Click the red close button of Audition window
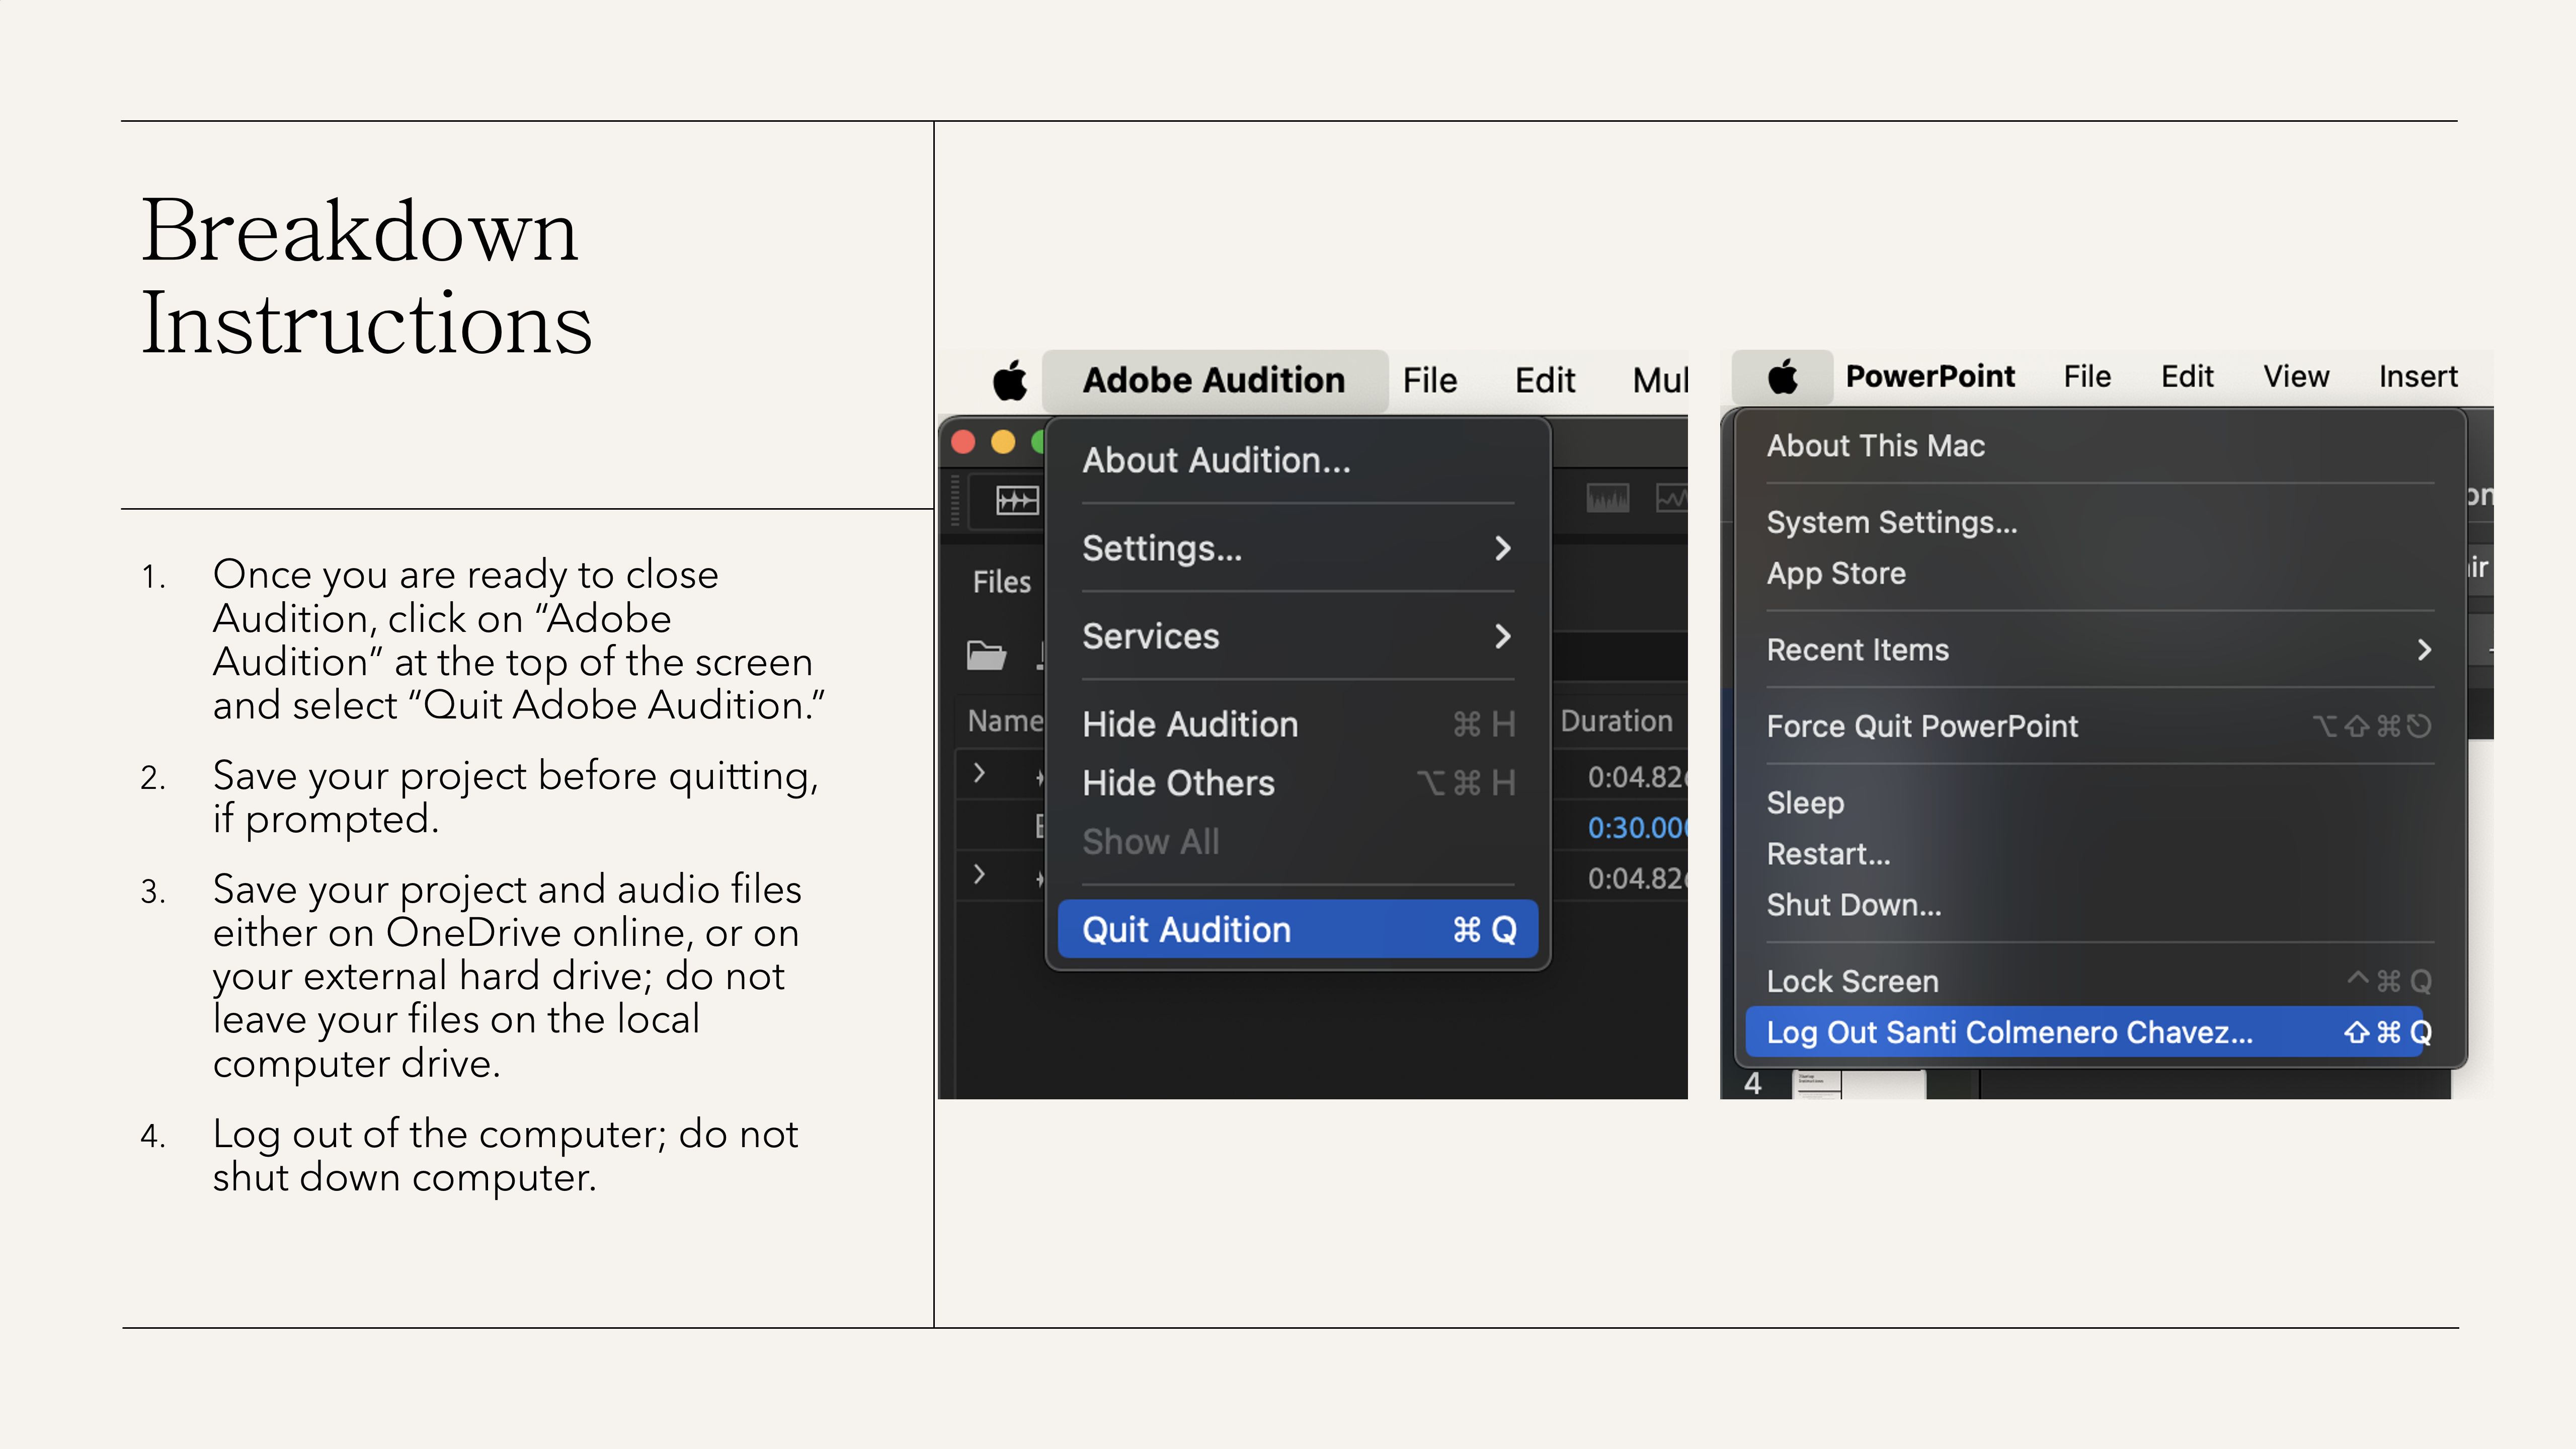 point(963,442)
